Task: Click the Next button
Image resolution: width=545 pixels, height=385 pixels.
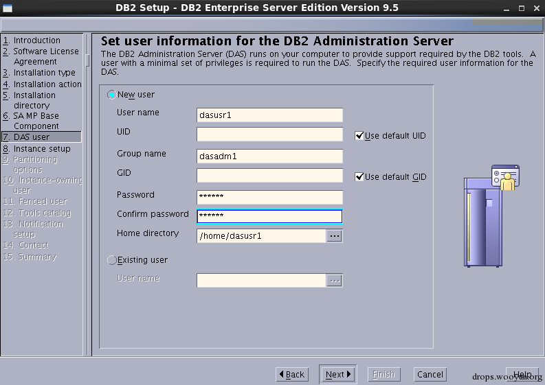Action: coord(338,374)
